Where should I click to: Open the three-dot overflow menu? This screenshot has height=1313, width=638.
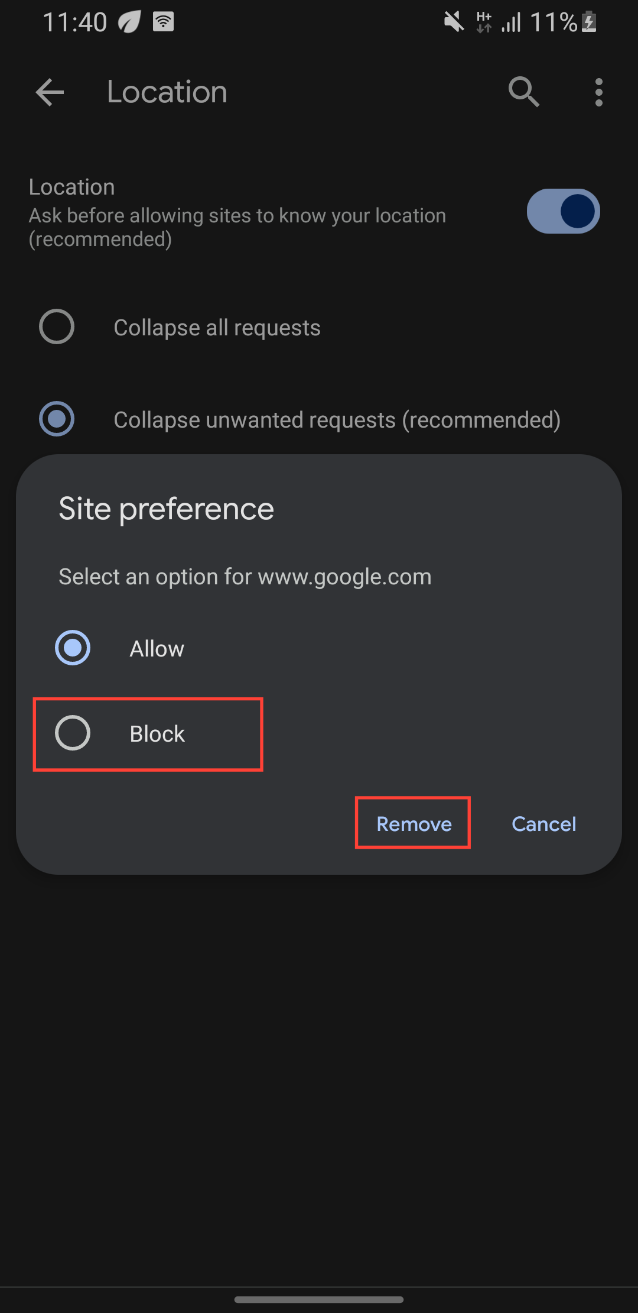[598, 92]
